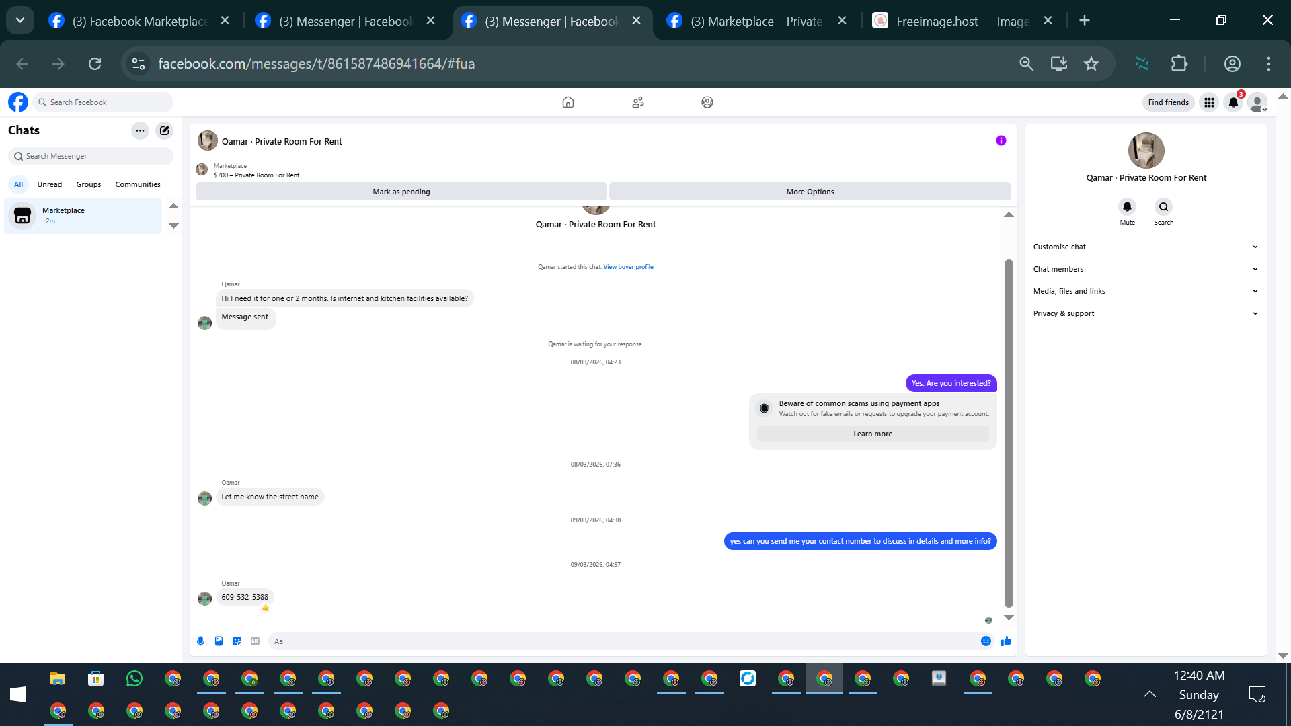Open Facebook notifications bell
This screenshot has width=1291, height=726.
(x=1233, y=102)
